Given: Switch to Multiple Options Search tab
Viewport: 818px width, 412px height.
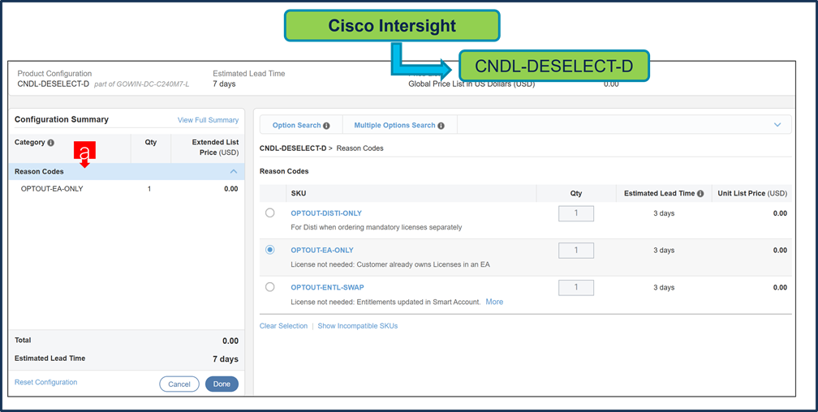Looking at the screenshot, I should pyautogui.click(x=394, y=126).
